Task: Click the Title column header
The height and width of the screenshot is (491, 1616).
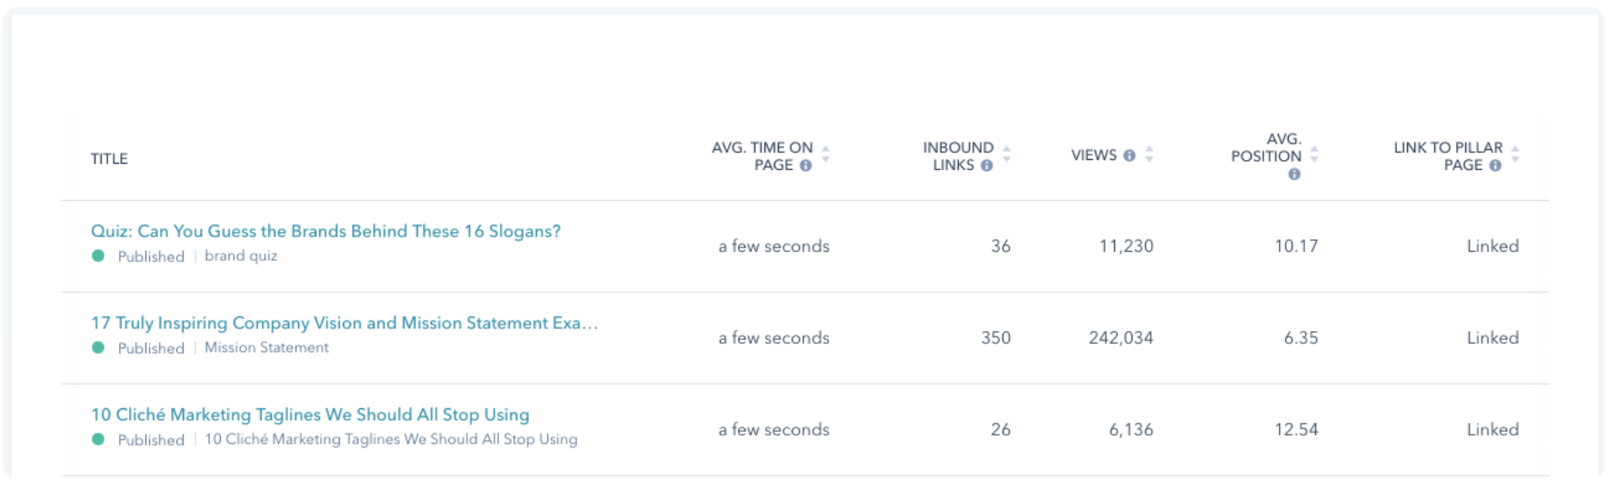Action: point(109,159)
